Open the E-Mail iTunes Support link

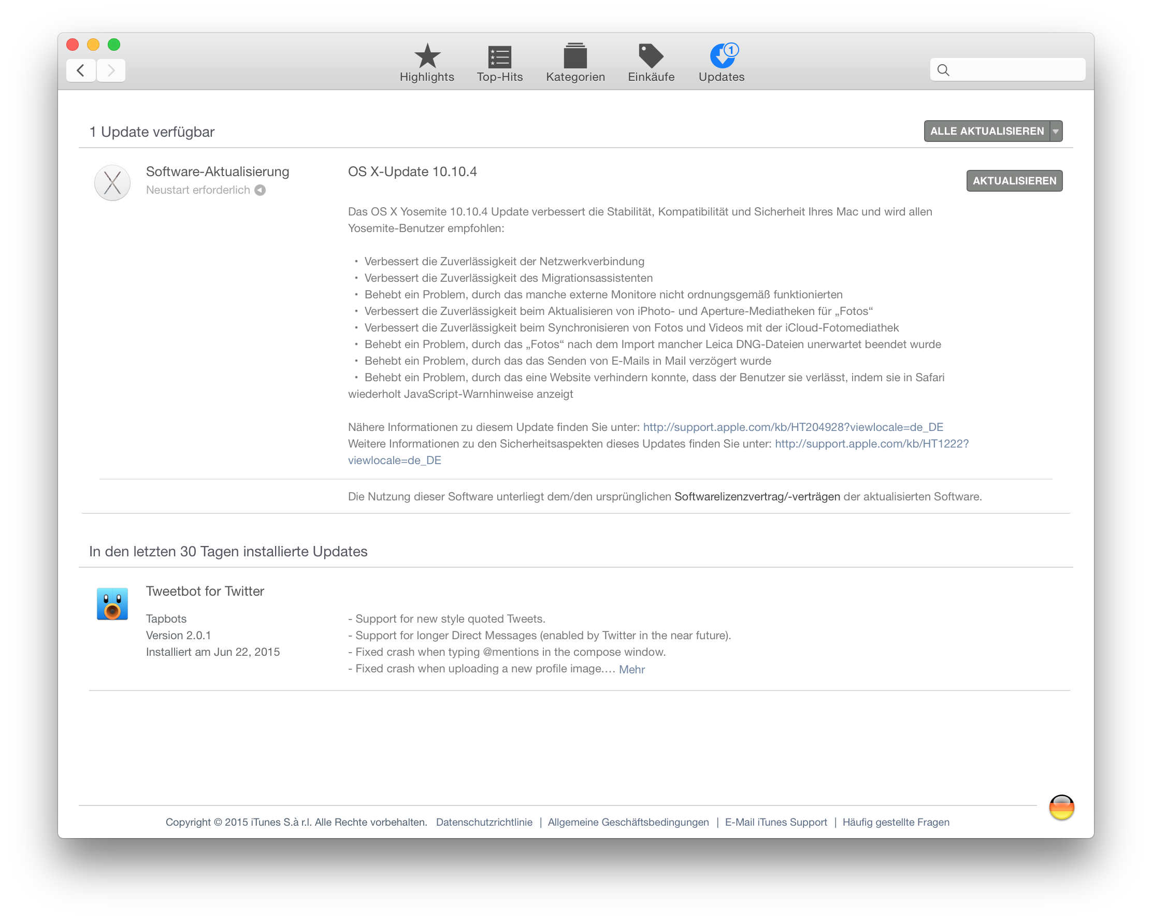tap(776, 822)
